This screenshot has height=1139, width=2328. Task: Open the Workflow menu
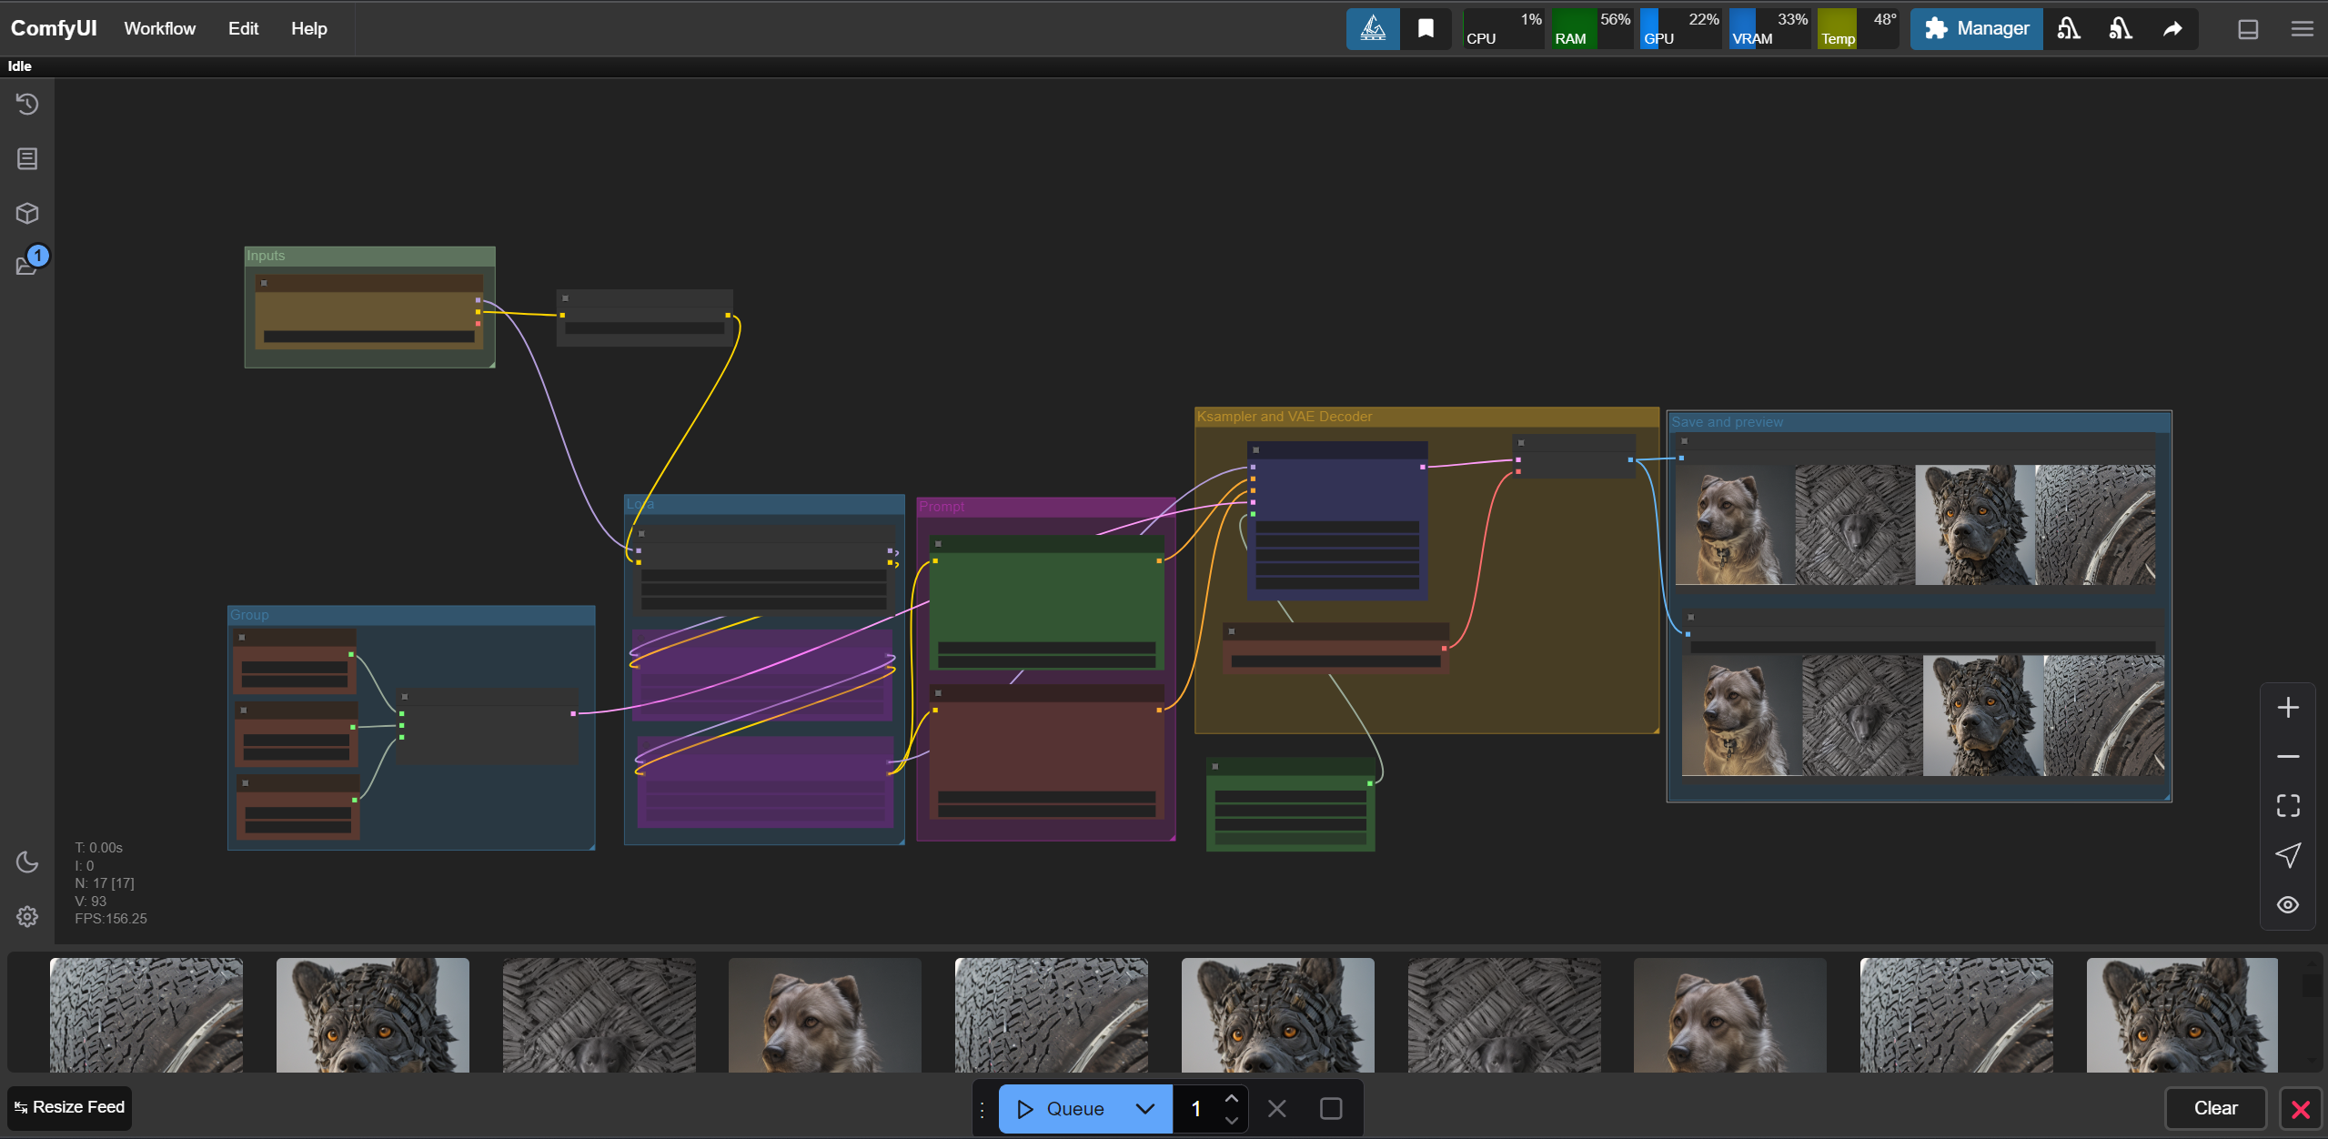click(160, 29)
